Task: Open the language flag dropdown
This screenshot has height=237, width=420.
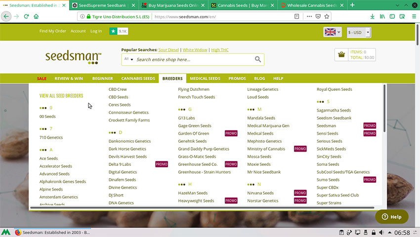Action: click(x=332, y=32)
